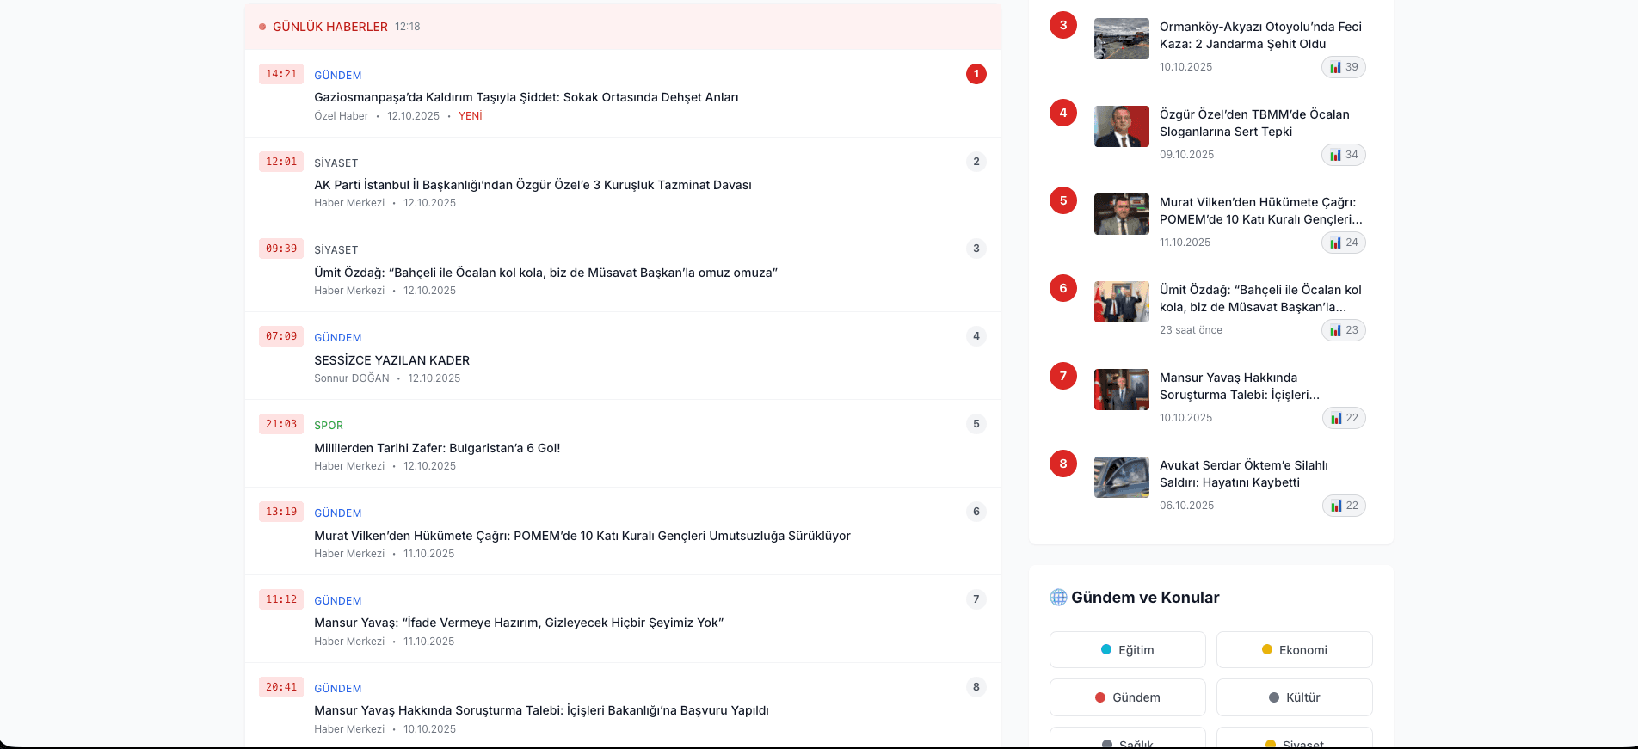Click view count badge showing 39

pyautogui.click(x=1343, y=67)
